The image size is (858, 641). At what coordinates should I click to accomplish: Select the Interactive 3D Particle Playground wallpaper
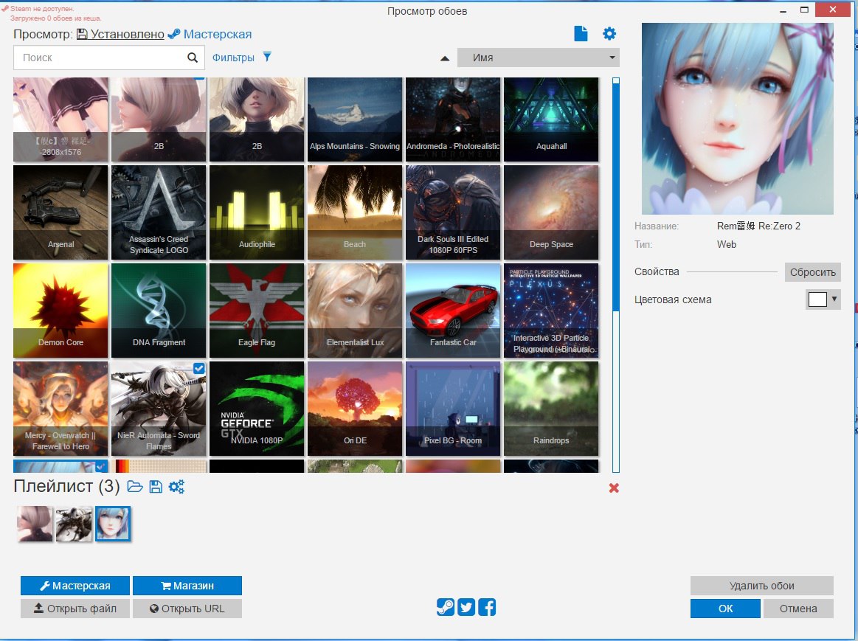551,311
